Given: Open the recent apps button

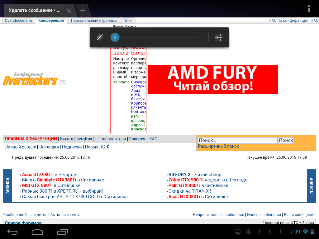Looking at the screenshot, I should [x=62, y=232].
